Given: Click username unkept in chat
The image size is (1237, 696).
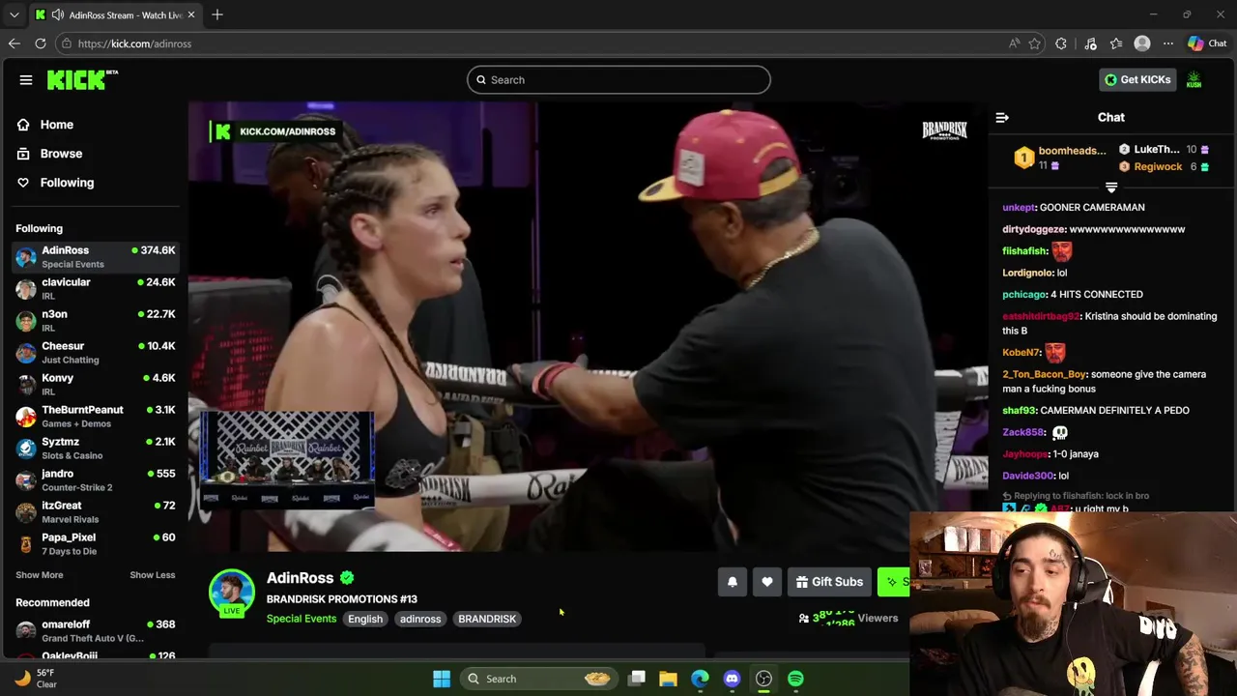Looking at the screenshot, I should (1019, 208).
